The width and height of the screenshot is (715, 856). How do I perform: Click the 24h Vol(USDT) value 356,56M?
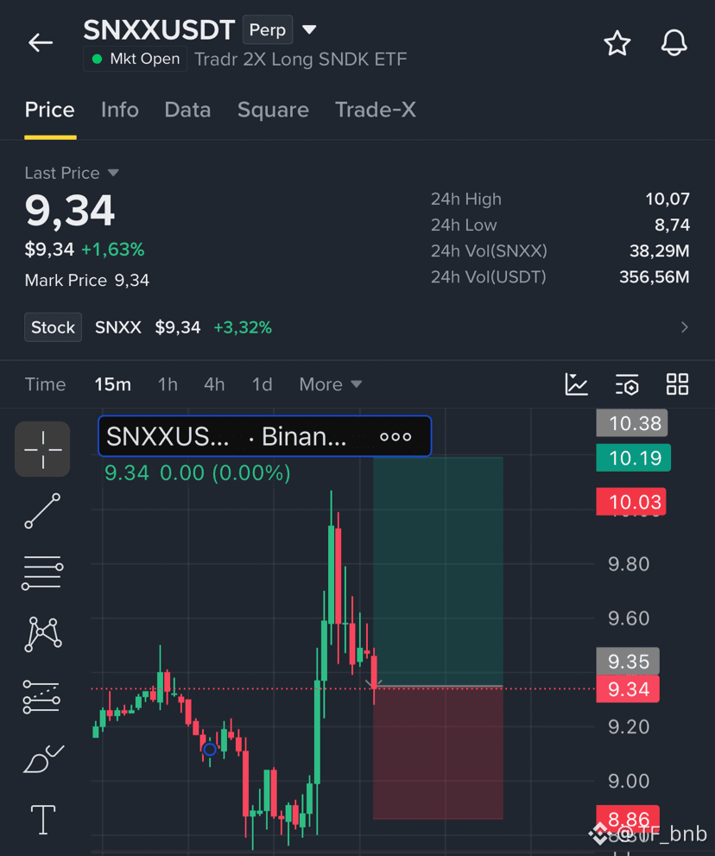[655, 276]
